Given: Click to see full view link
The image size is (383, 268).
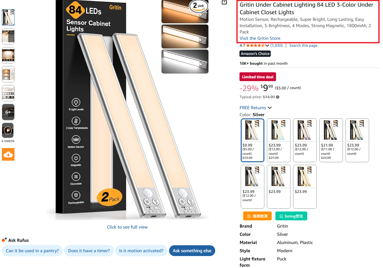Looking at the screenshot, I should 127,227.
